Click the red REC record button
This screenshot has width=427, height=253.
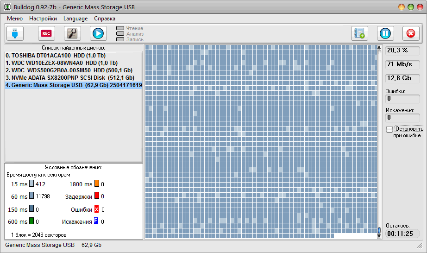(46, 33)
